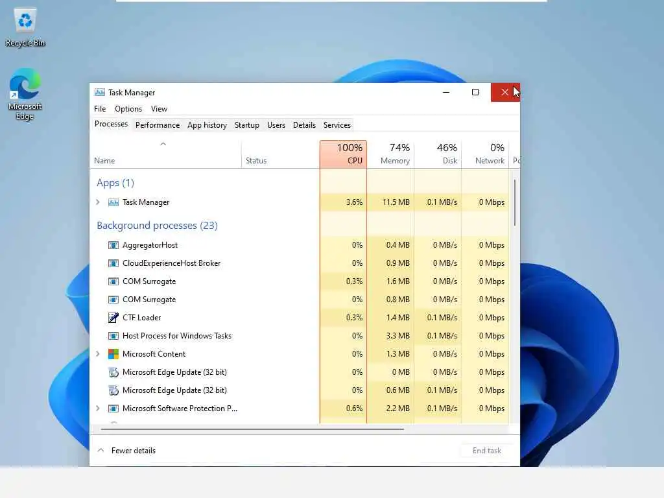Click the CTF Loader pen icon

coord(113,318)
